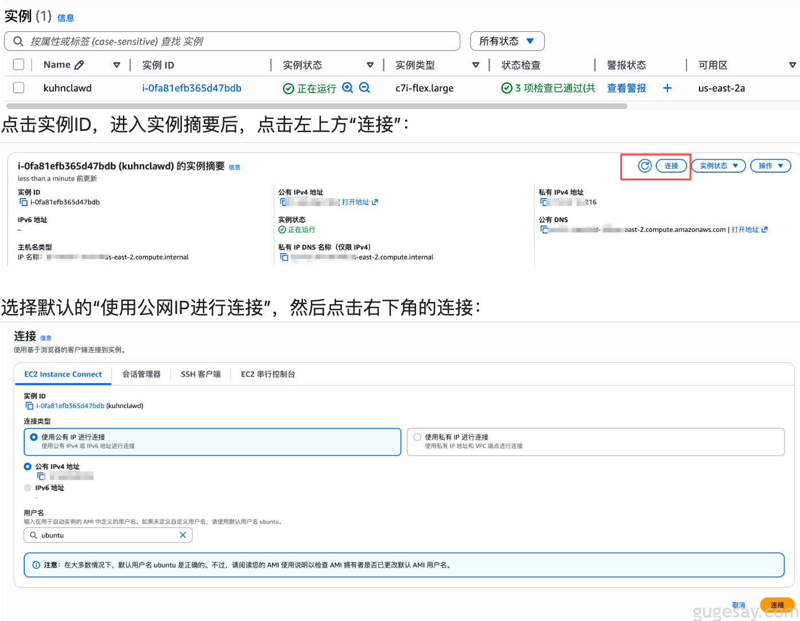
Task: Click the search magnifier in the filter box
Action: (x=18, y=41)
